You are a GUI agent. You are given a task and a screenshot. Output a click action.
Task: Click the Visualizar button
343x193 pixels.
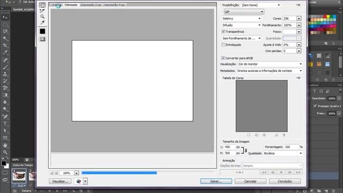coord(60,181)
